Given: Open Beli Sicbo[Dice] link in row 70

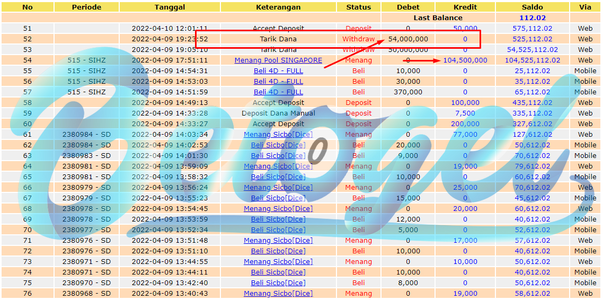Looking at the screenshot, I should pyautogui.click(x=278, y=230).
